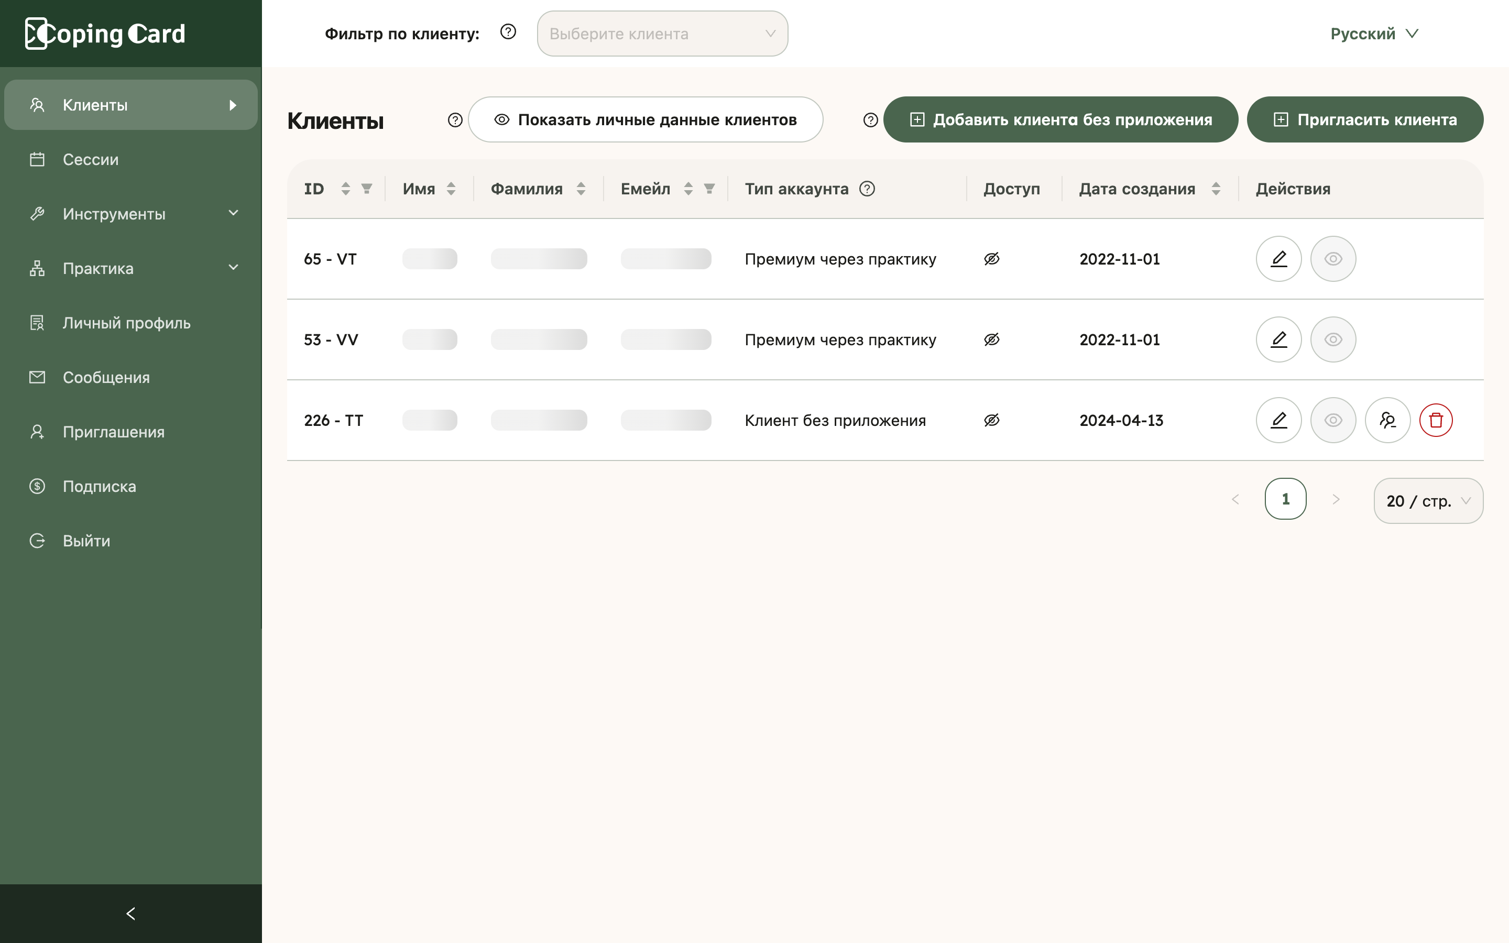Click Премиум через практику in 65 - VT row
Viewport: 1509px width, 943px height.
point(840,259)
